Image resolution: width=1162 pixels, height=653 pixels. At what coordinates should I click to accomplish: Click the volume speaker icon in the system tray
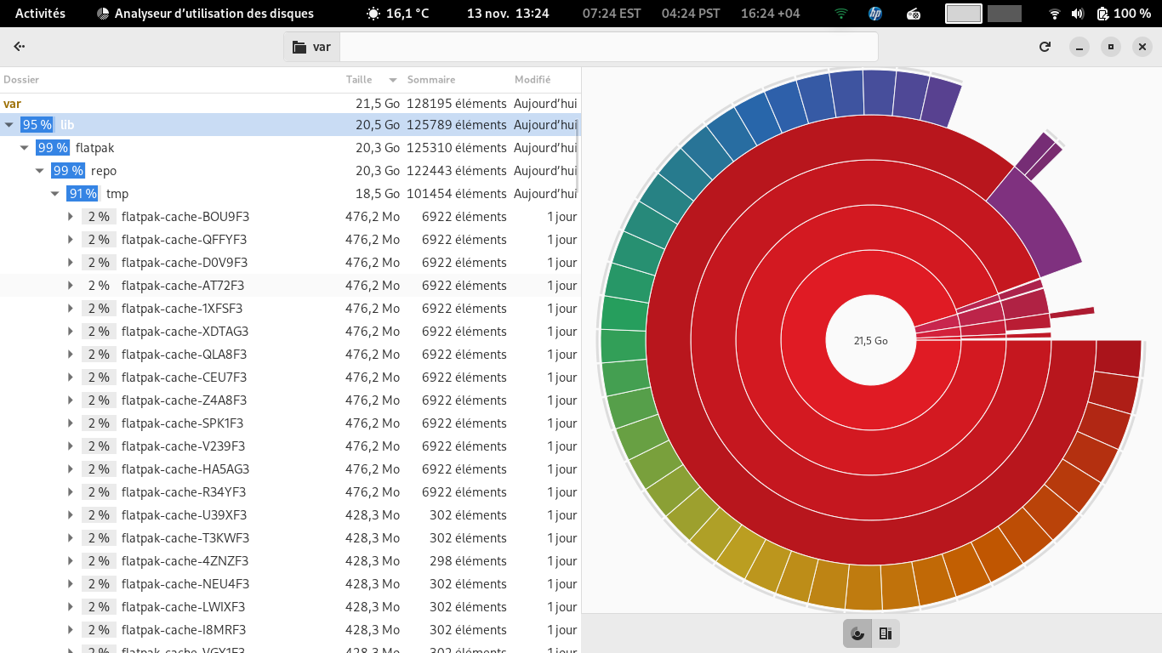[x=1078, y=14]
